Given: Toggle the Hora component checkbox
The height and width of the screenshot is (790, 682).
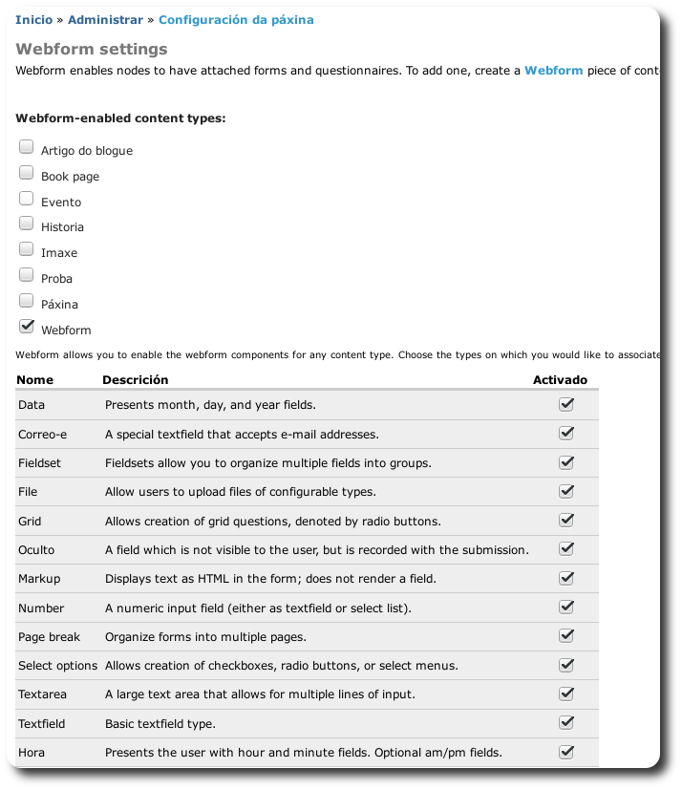Looking at the screenshot, I should point(566,751).
